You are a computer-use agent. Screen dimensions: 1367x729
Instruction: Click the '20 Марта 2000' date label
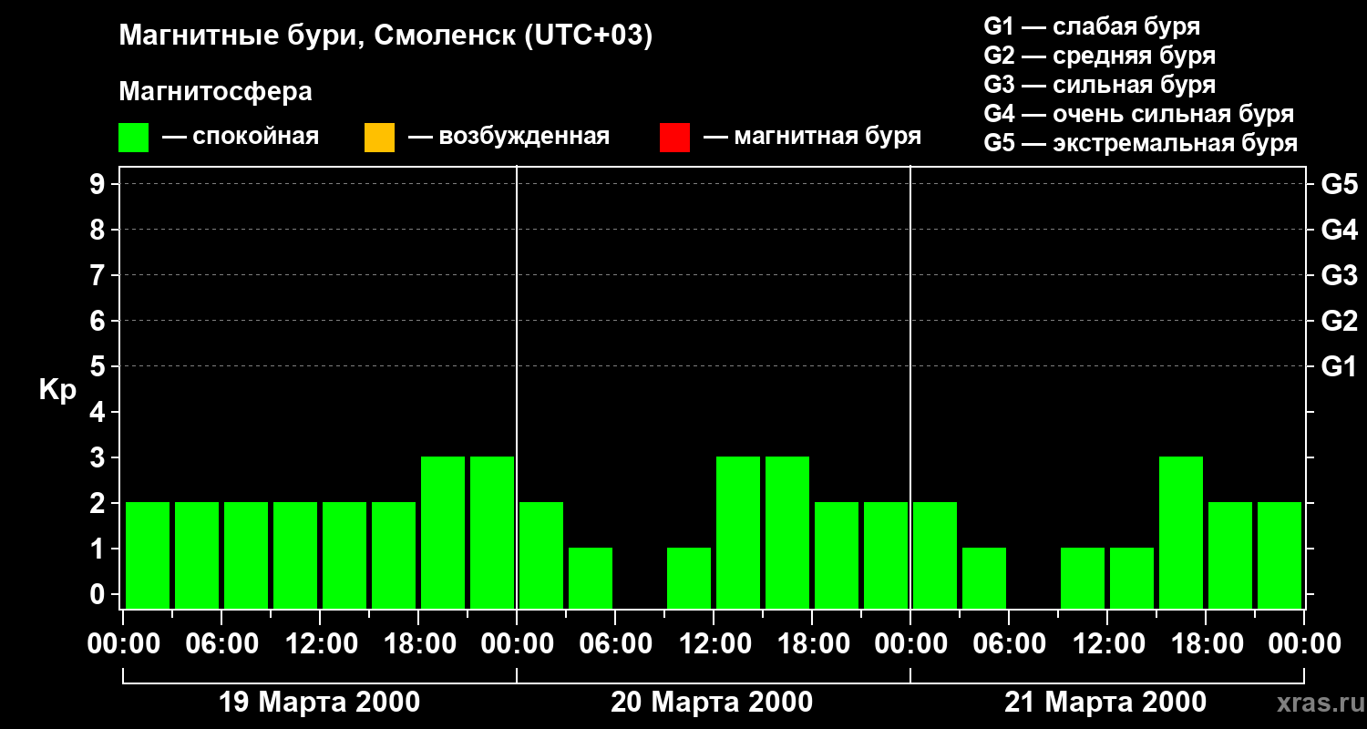(x=712, y=703)
